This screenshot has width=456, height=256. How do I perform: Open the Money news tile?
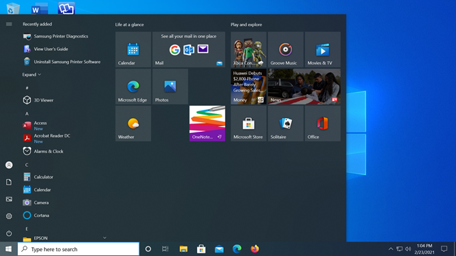point(249,86)
